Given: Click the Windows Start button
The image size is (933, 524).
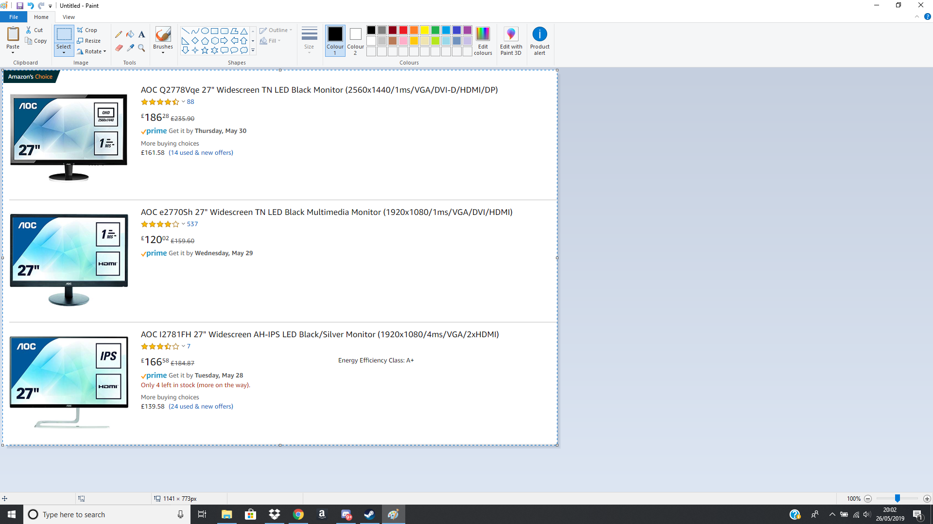Looking at the screenshot, I should point(12,514).
